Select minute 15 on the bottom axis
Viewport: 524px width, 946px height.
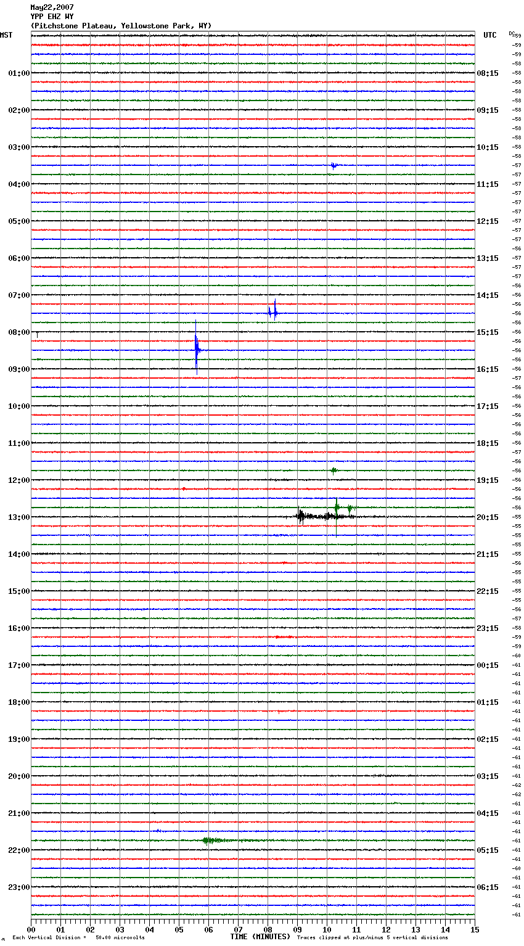tap(475, 929)
